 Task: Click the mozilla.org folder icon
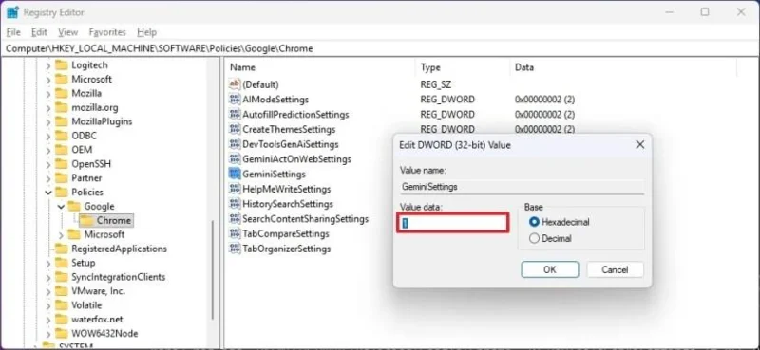pos(61,107)
